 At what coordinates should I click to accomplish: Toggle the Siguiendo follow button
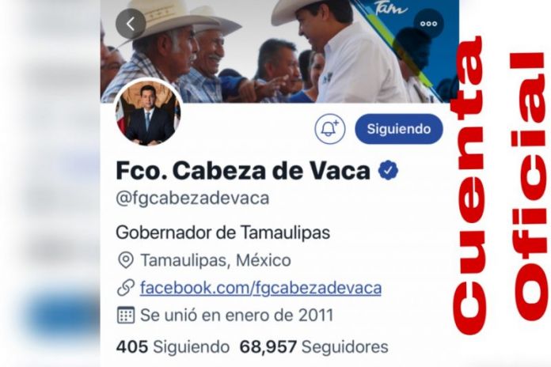[399, 129]
